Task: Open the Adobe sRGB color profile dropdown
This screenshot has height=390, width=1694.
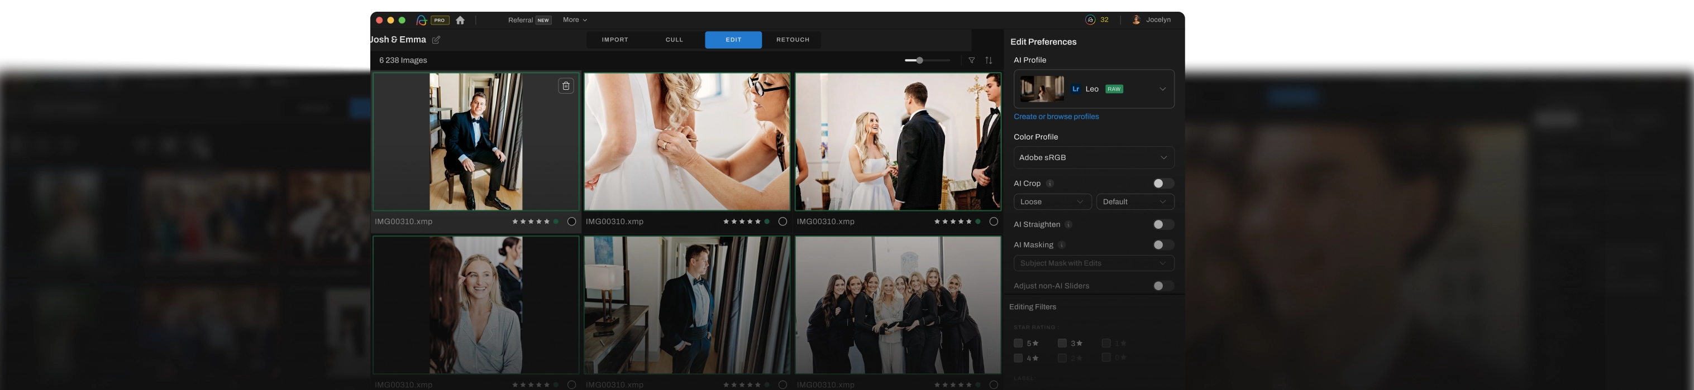Action: tap(1094, 157)
